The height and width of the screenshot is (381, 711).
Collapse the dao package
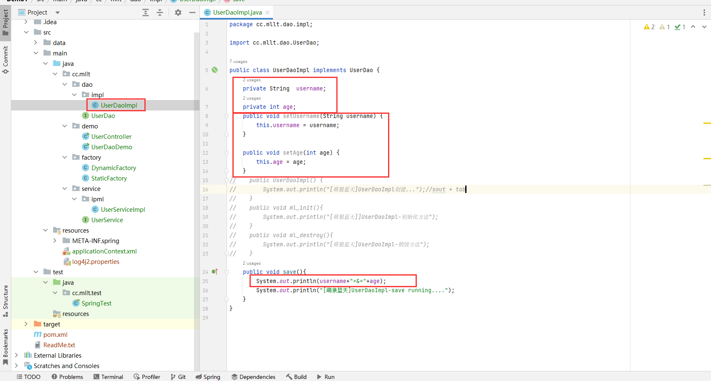[64, 84]
